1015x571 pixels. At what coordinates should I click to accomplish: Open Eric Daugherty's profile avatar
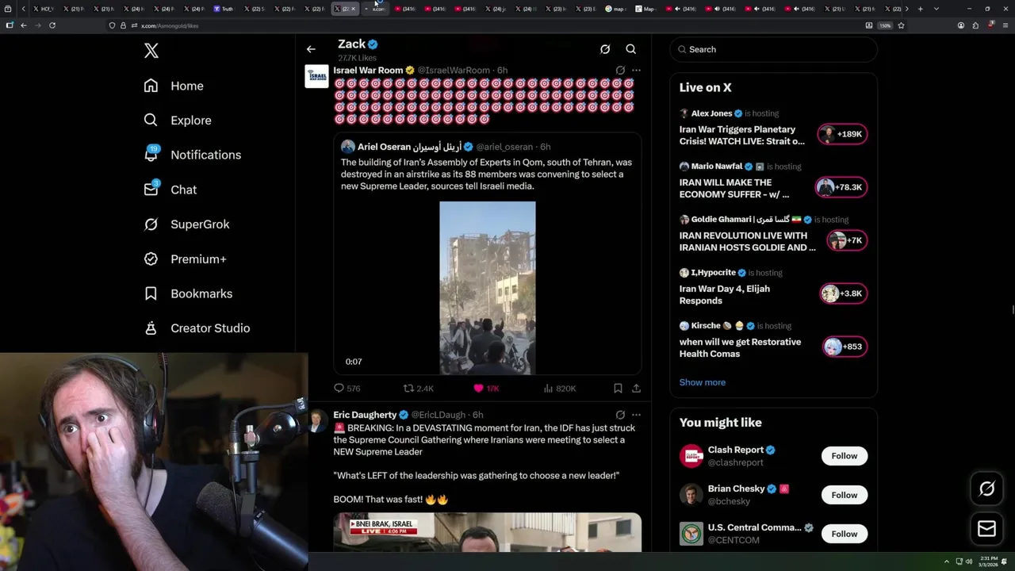316,420
